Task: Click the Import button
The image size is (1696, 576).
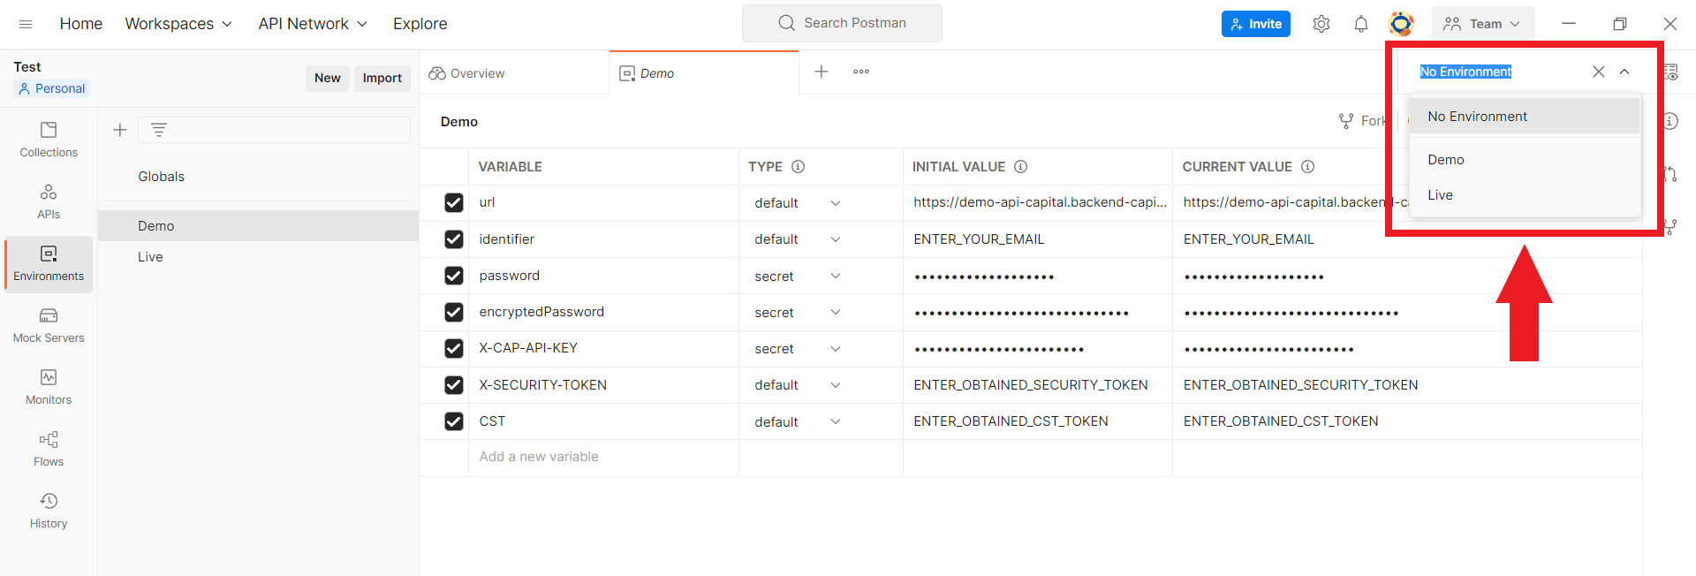Action: [x=382, y=78]
